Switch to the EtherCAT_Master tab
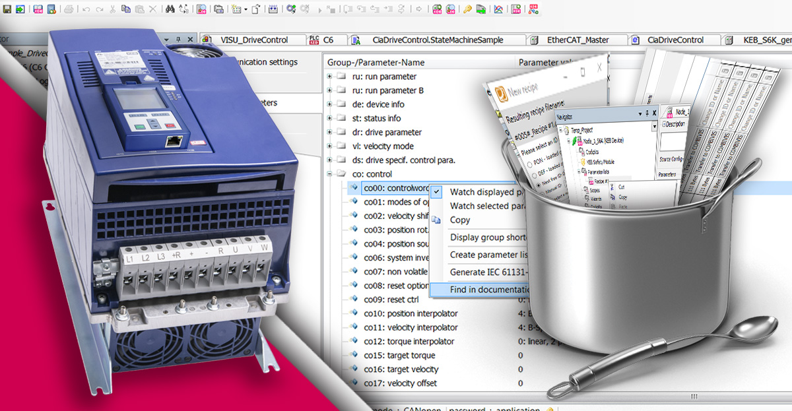The height and width of the screenshot is (411, 792). [x=577, y=40]
